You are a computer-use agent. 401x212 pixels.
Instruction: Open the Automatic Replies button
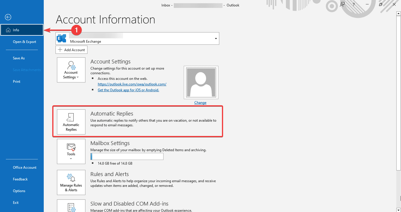click(x=71, y=122)
